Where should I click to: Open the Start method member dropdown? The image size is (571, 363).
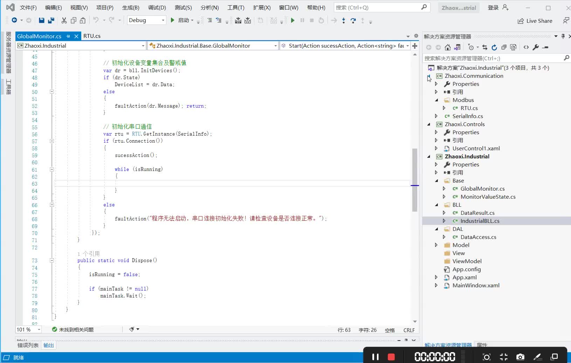tap(345, 46)
